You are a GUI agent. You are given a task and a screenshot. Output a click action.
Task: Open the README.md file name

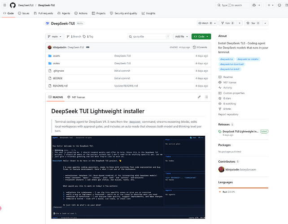tap(60, 86)
